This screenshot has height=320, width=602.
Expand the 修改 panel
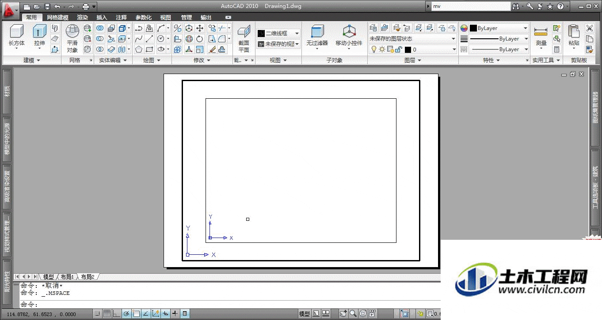pyautogui.click(x=202, y=60)
